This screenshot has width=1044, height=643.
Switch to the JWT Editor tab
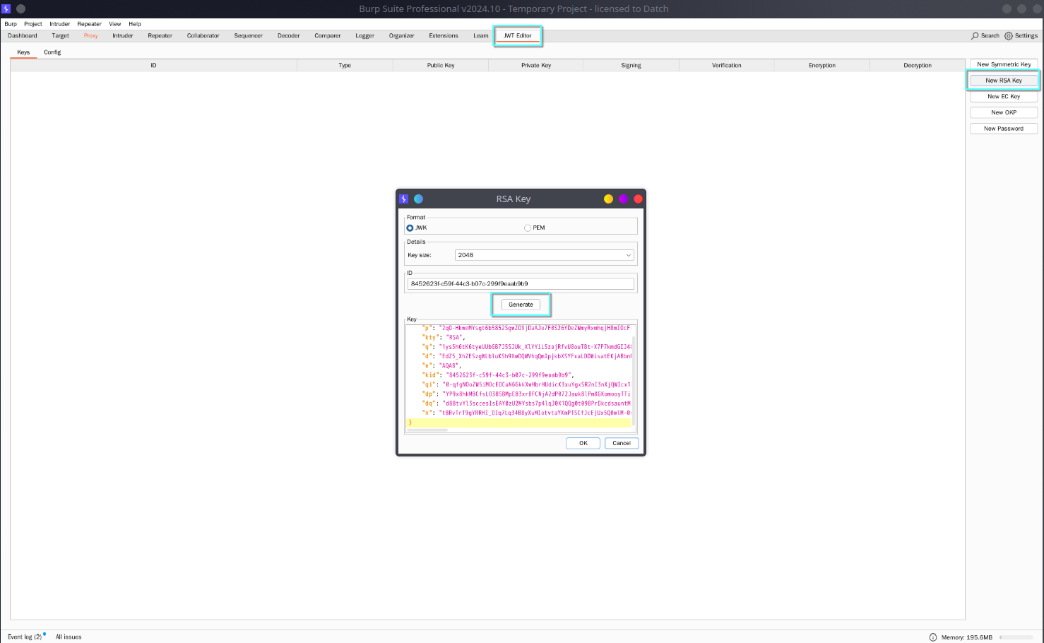(518, 35)
